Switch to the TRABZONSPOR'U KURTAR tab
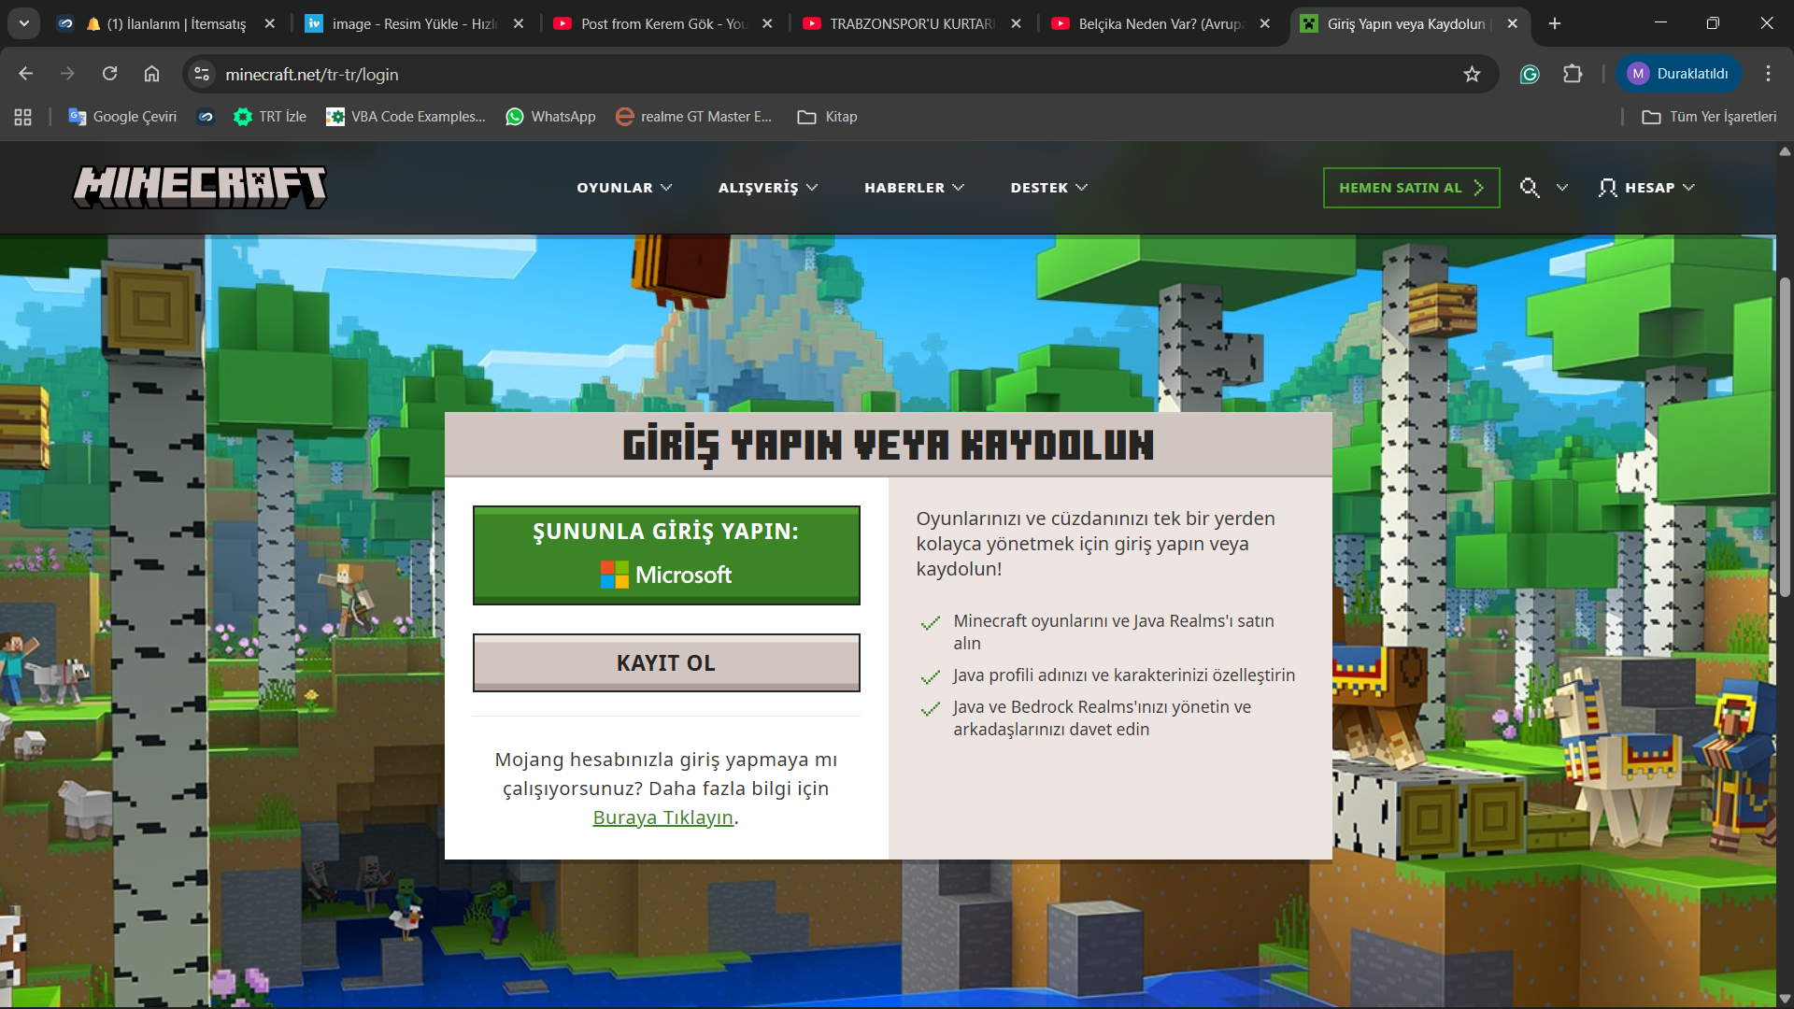The width and height of the screenshot is (1794, 1009). click(913, 23)
